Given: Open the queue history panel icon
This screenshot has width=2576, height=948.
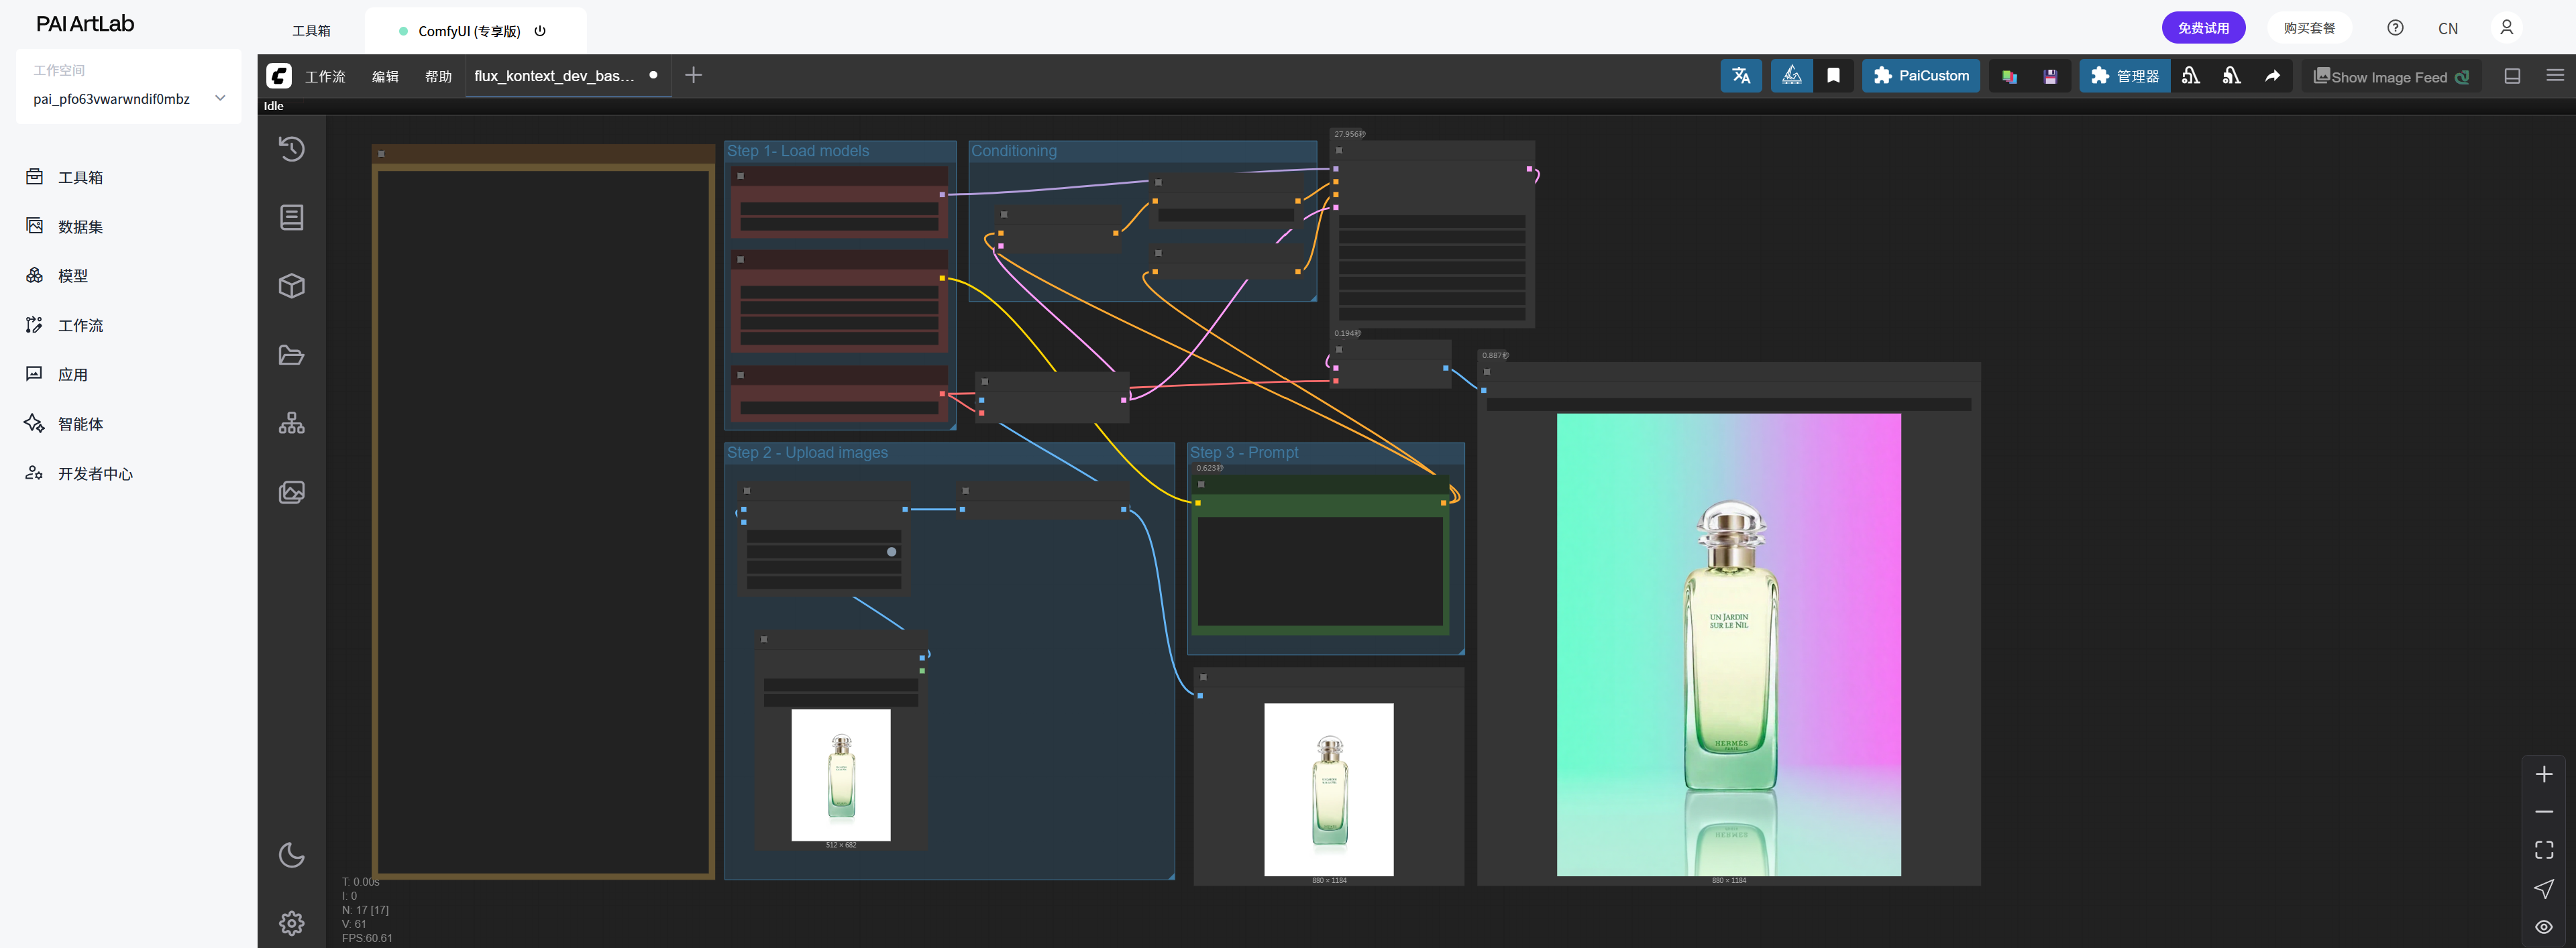Looking at the screenshot, I should point(291,149).
